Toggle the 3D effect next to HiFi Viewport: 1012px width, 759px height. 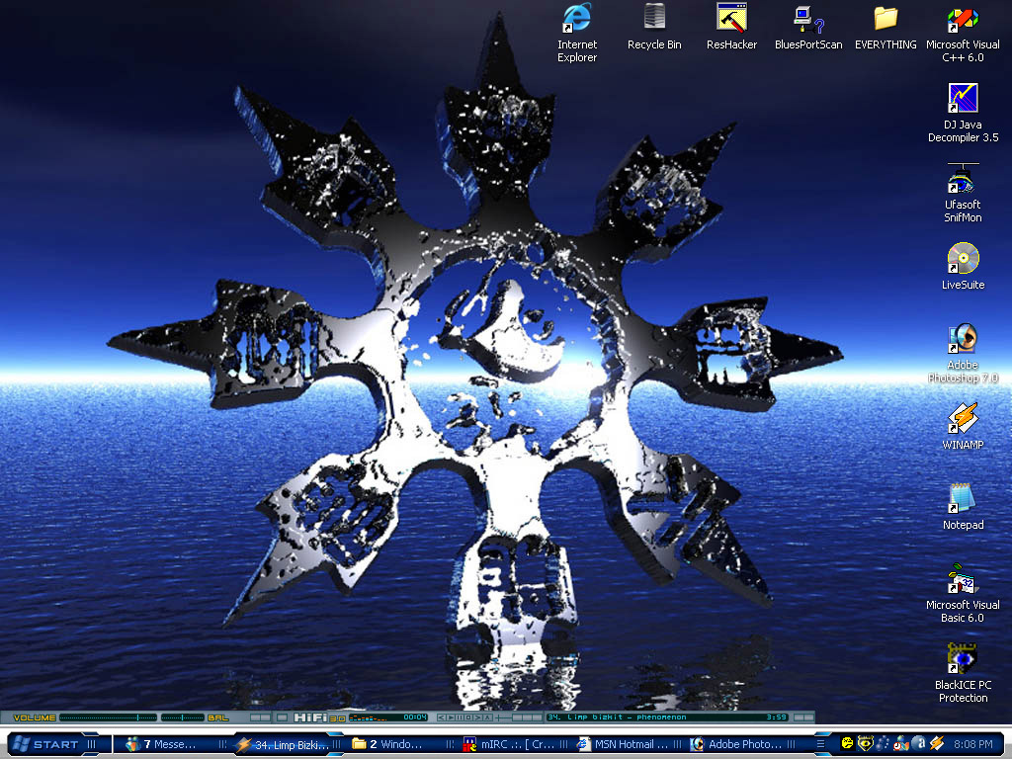point(335,718)
